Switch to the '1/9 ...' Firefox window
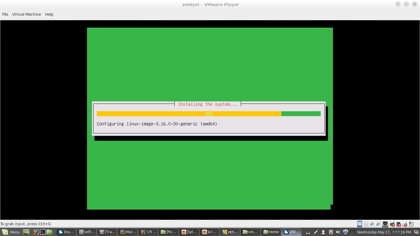The image size is (420, 236). pos(149,232)
